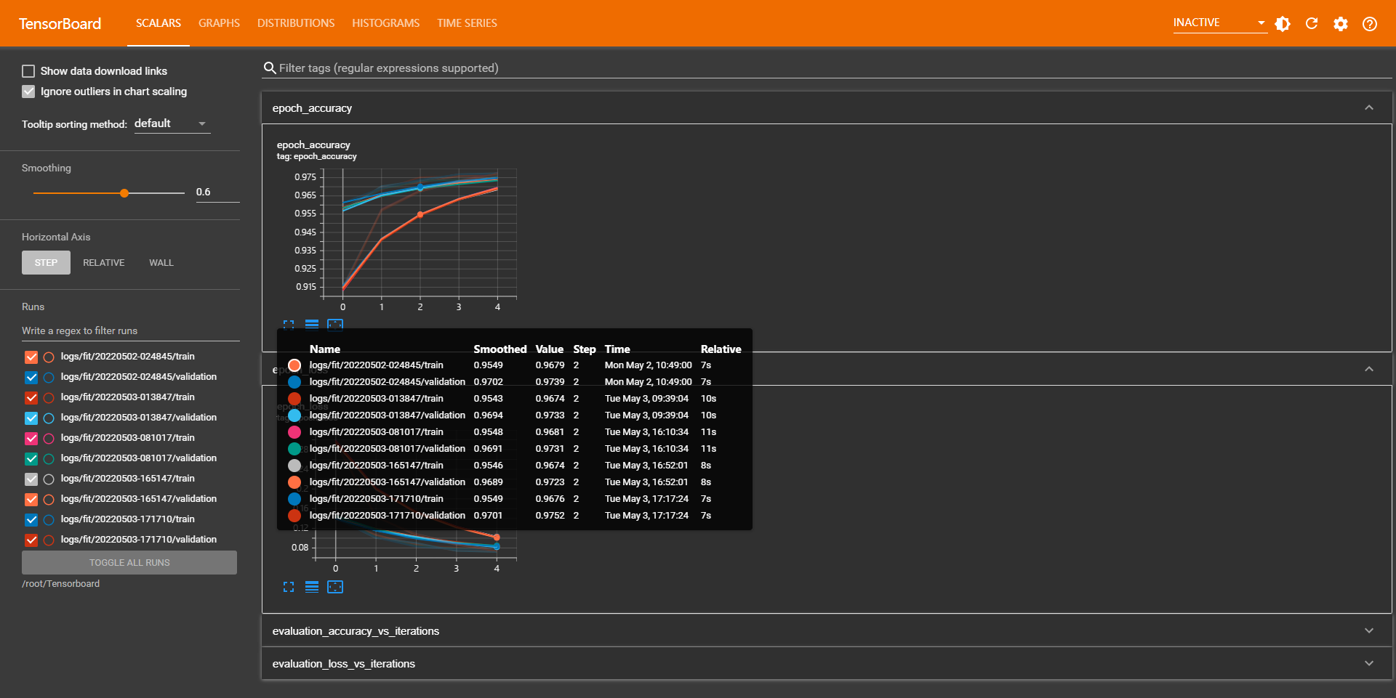This screenshot has width=1396, height=698.
Task: Select only run 20220502-024845/validation radio circle
Action: click(49, 378)
